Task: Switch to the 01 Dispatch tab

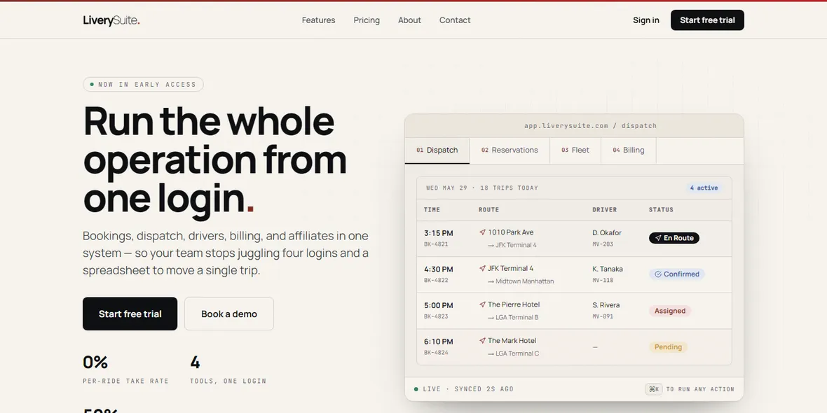Action: click(437, 150)
